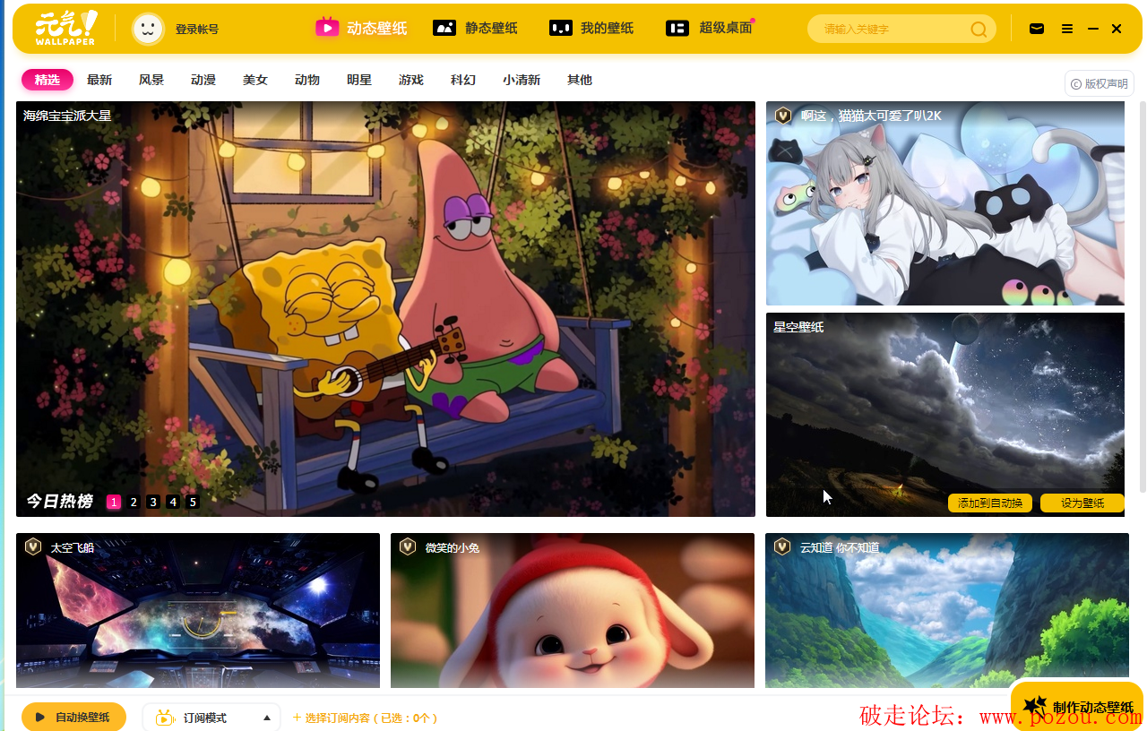The image size is (1147, 731).
Task: Go to hot list page 3
Action: click(153, 502)
